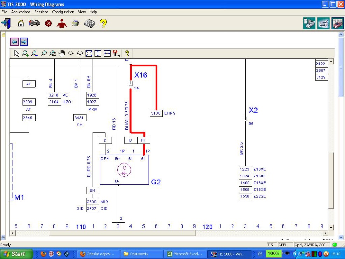Click the fit-to-height vertical arrows icon

tap(98, 54)
